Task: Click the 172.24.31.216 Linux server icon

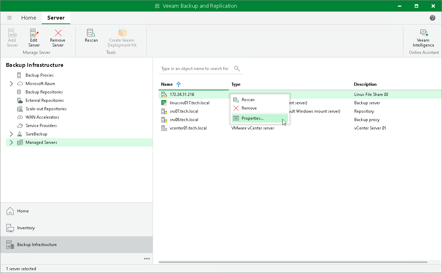Action: 164,94
